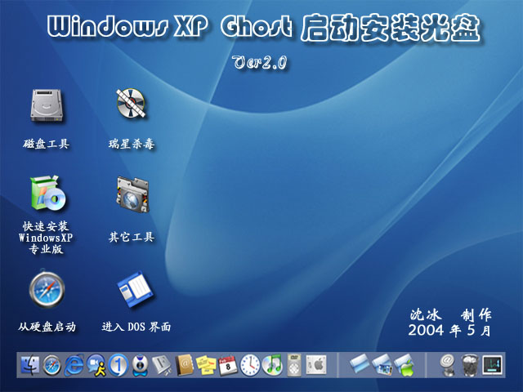Click the Ver2.0 version text
Viewport: 523px width, 392px height.
[260, 62]
